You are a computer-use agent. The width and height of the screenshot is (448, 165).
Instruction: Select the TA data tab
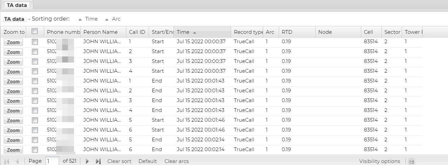click(17, 5)
